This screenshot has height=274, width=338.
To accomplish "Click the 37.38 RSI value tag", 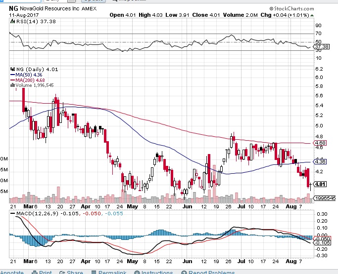I will point(321,47).
